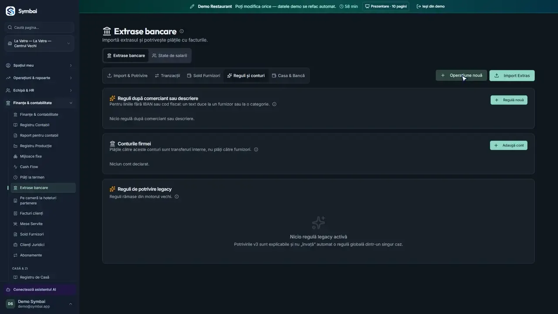
Task: Select Reguli și conturi tab
Action: tap(246, 76)
